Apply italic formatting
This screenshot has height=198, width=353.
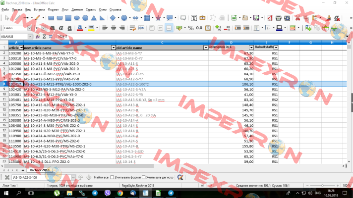61,28
